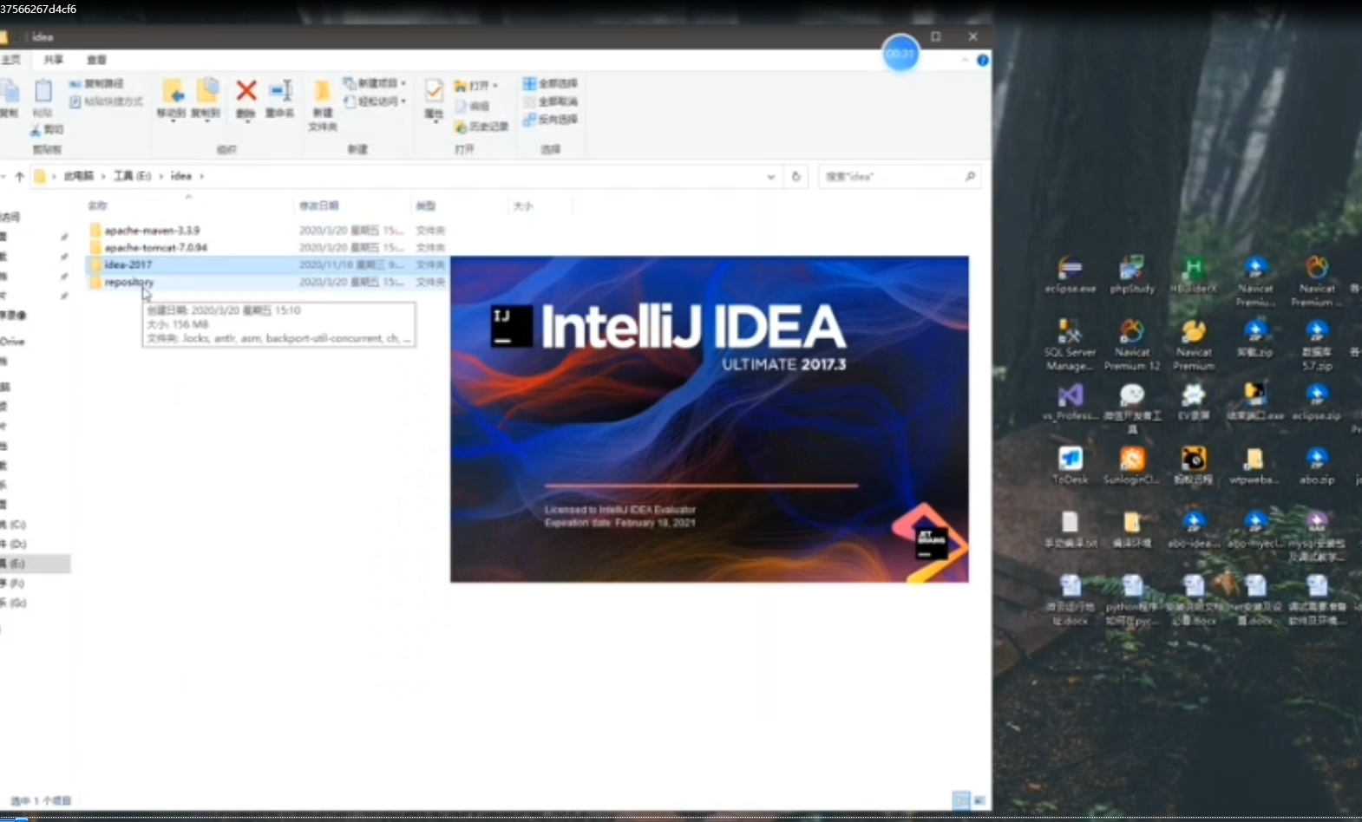The image size is (1362, 822).
Task: Click the blue Help question-mark icon
Action: 982,60
